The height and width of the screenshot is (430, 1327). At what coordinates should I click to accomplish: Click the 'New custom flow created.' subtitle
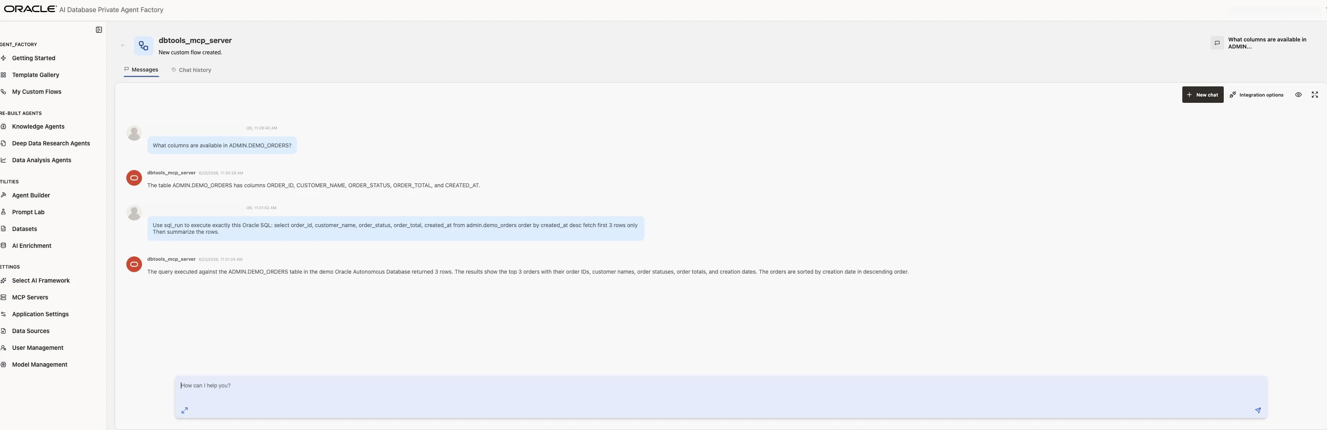point(190,52)
